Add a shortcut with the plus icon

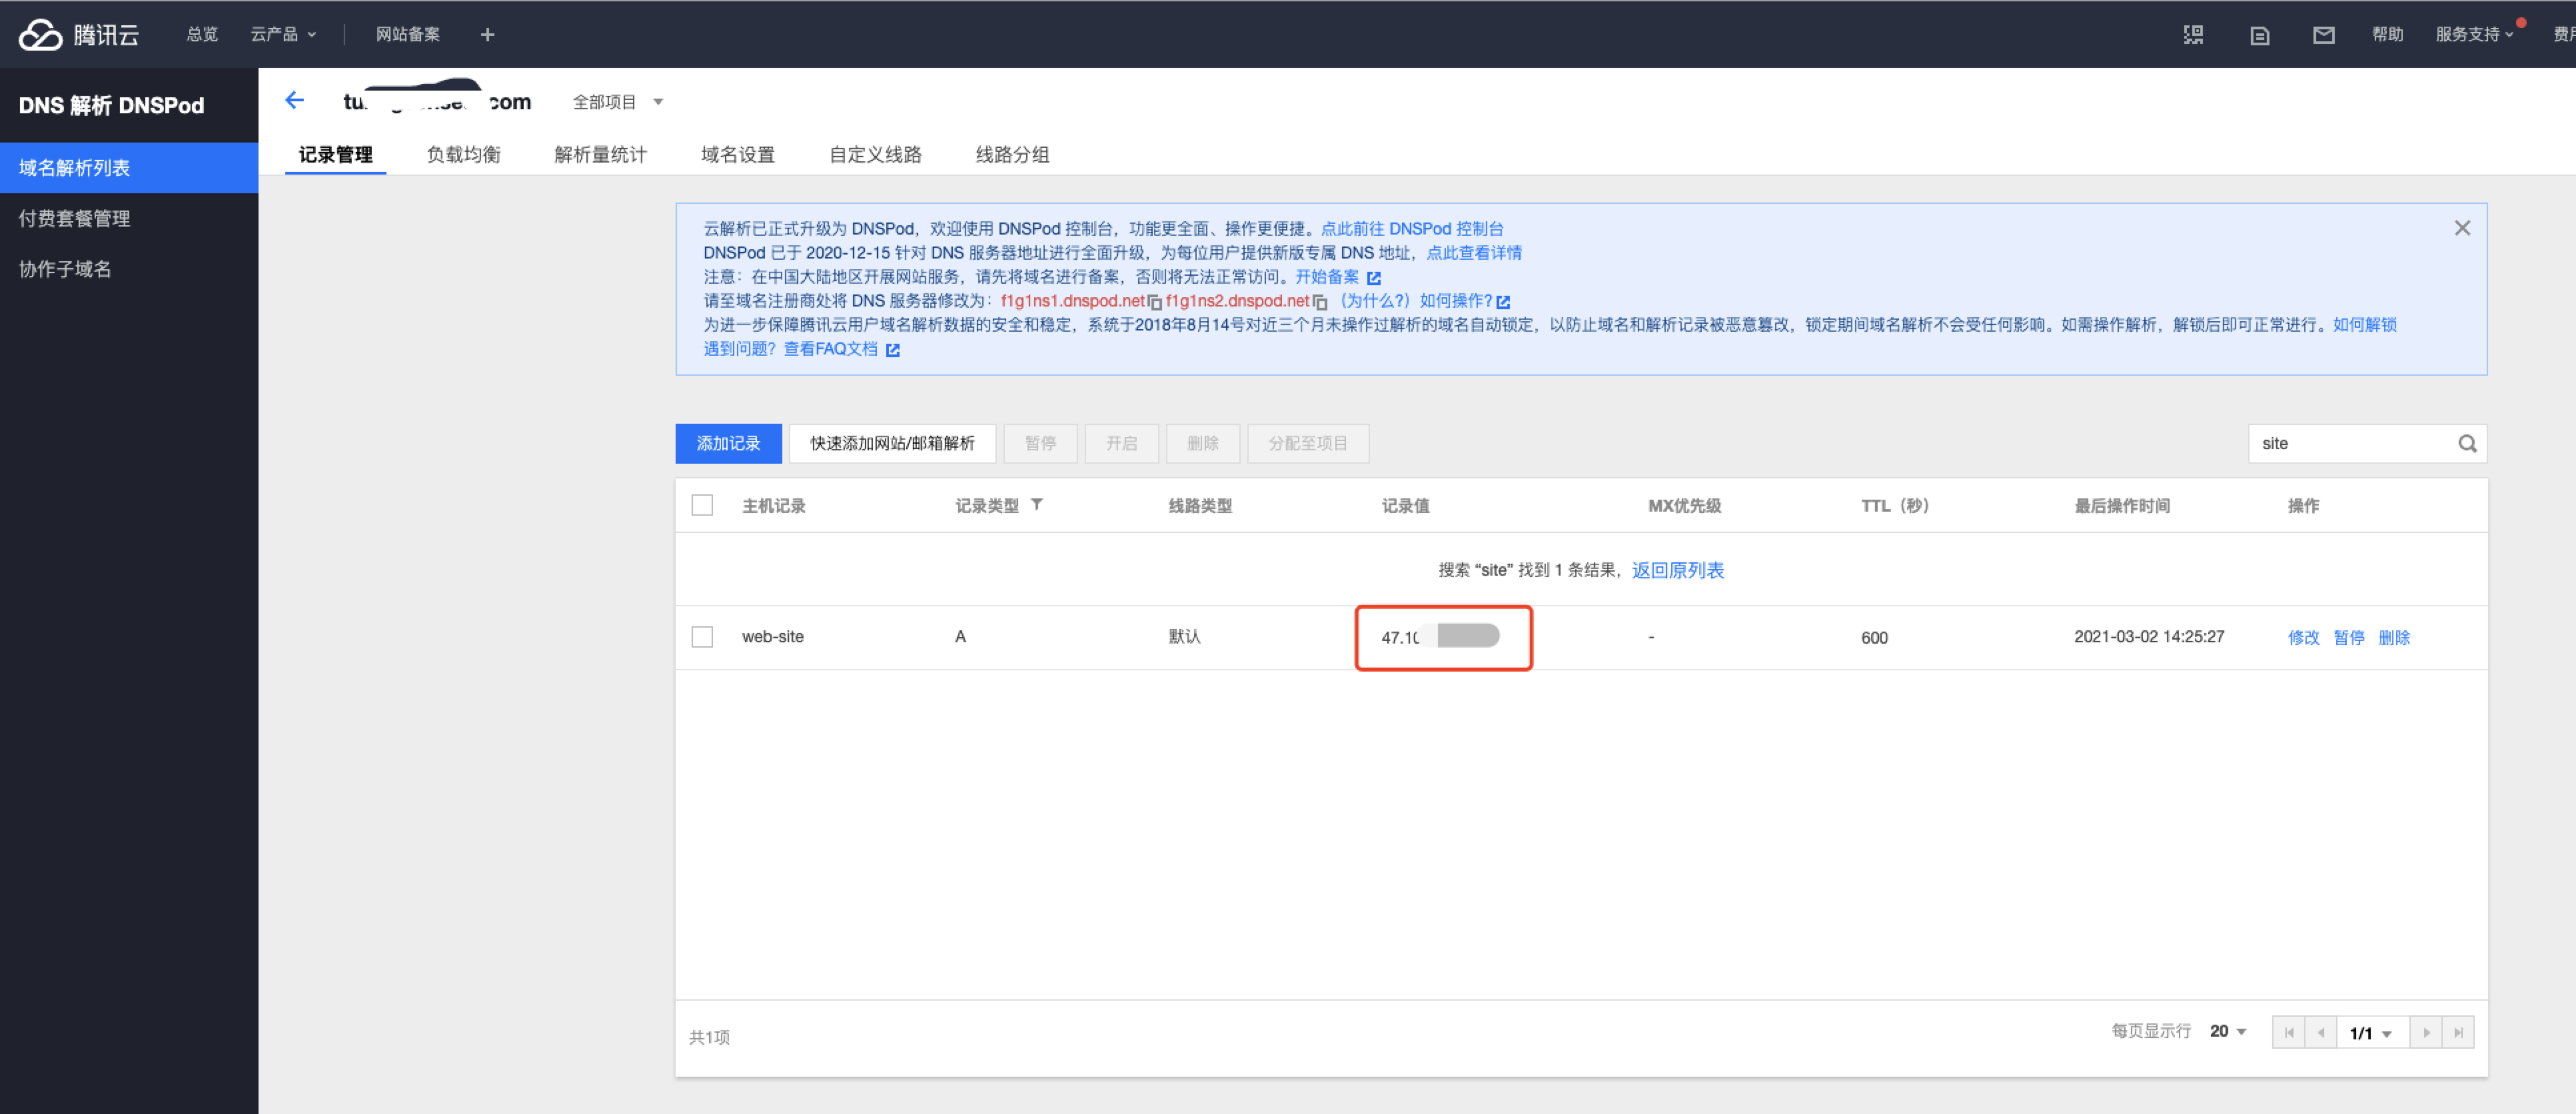coord(487,35)
